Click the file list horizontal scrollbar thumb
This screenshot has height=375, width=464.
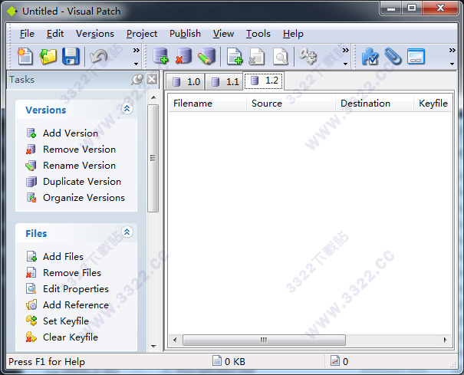point(264,340)
